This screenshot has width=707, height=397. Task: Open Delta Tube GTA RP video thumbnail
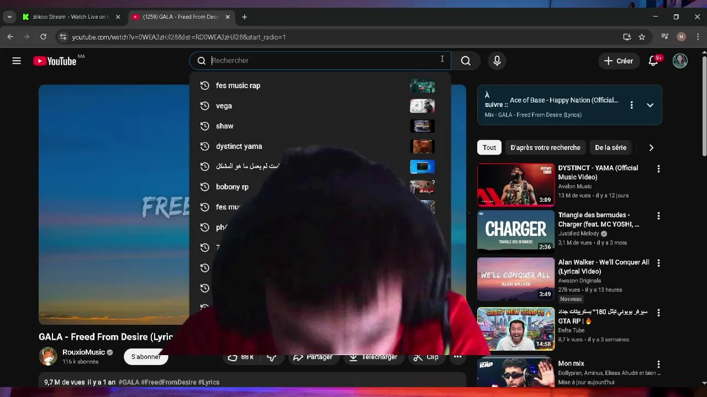coord(516,329)
